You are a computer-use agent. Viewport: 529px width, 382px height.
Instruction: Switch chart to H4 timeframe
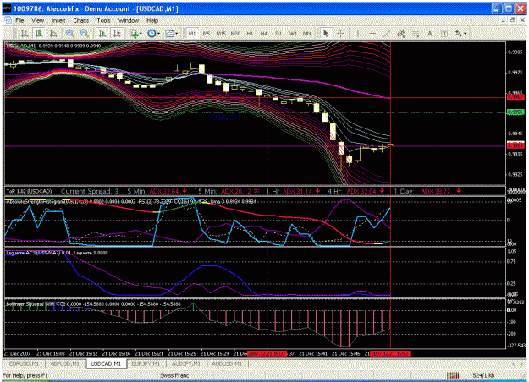pos(264,33)
